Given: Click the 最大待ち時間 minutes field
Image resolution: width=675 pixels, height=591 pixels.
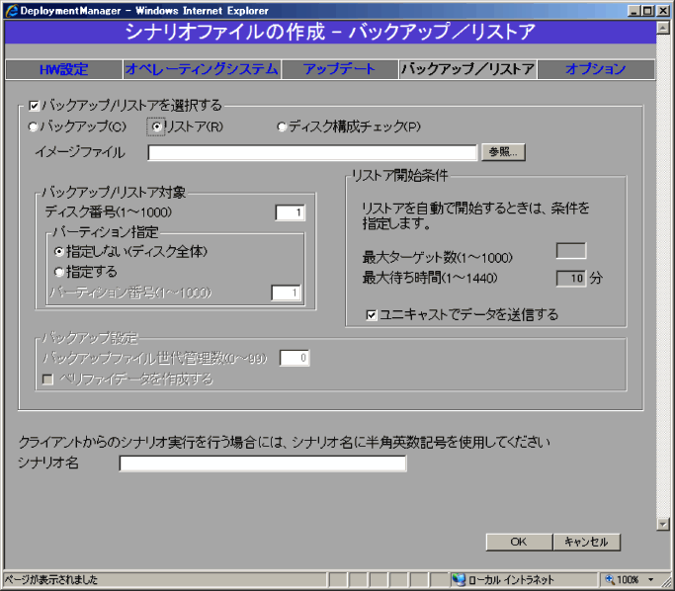Looking at the screenshot, I should 571,279.
